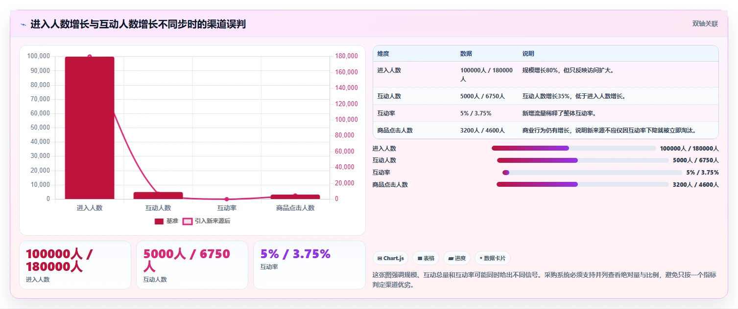The height and width of the screenshot is (309, 738).
Task: Click the line data point above 互动率
Action: pyautogui.click(x=227, y=199)
